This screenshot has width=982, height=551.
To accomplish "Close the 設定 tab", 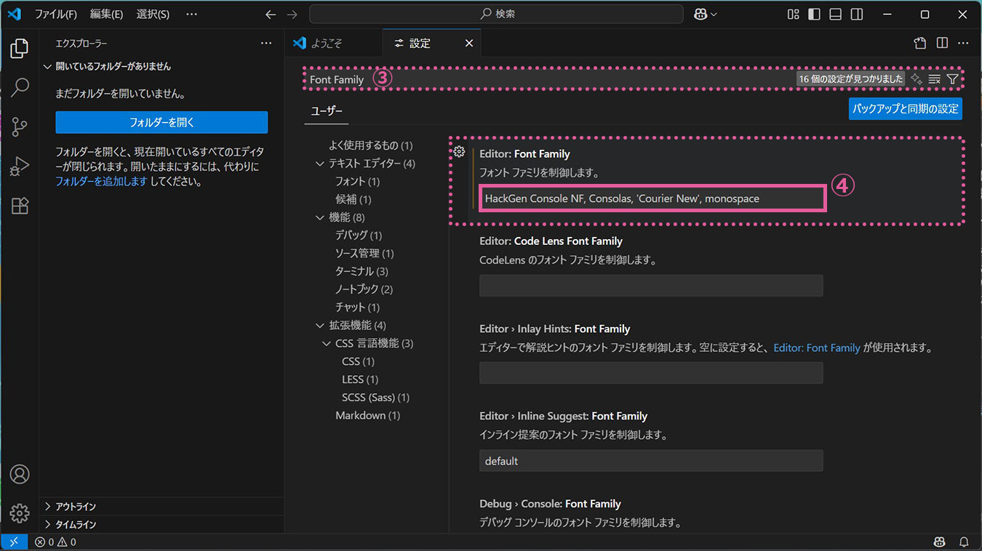I will tap(469, 44).
